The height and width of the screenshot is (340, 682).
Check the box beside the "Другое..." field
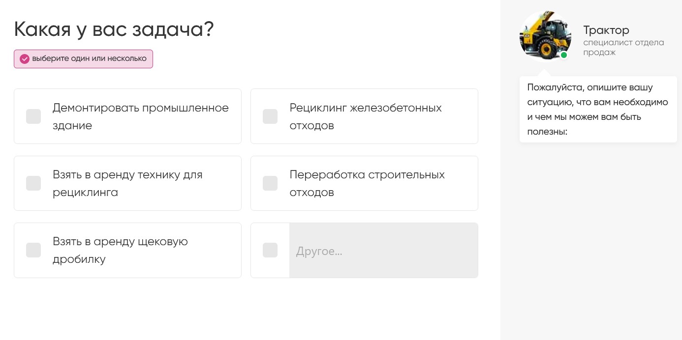click(270, 250)
